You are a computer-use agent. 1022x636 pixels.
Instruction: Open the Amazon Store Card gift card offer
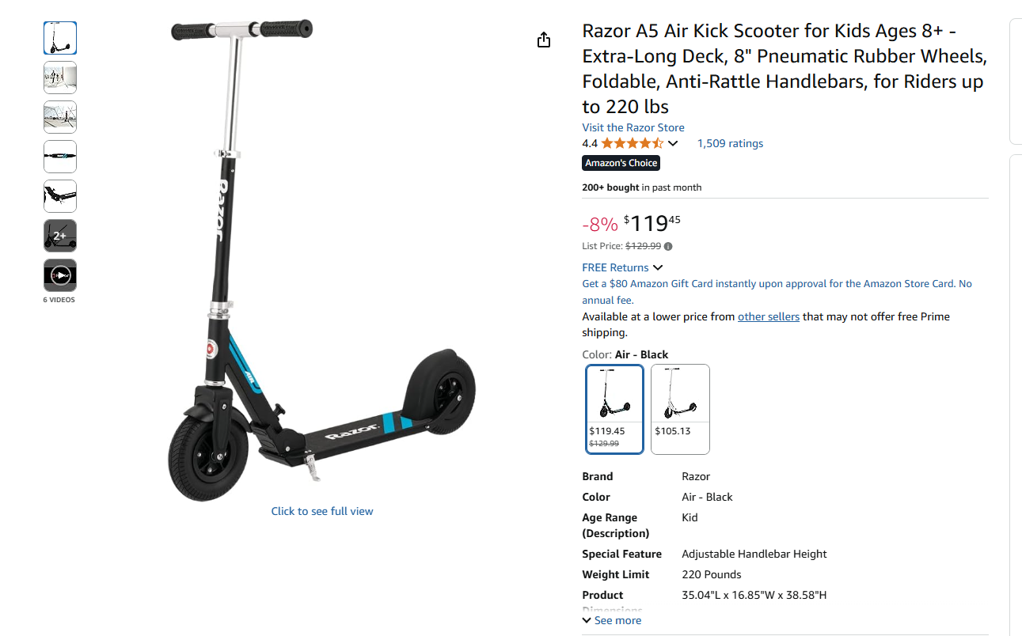[x=777, y=292]
